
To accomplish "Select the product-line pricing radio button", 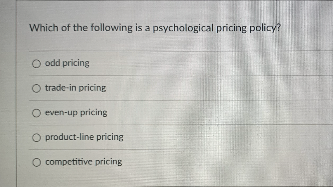I will (x=36, y=138).
